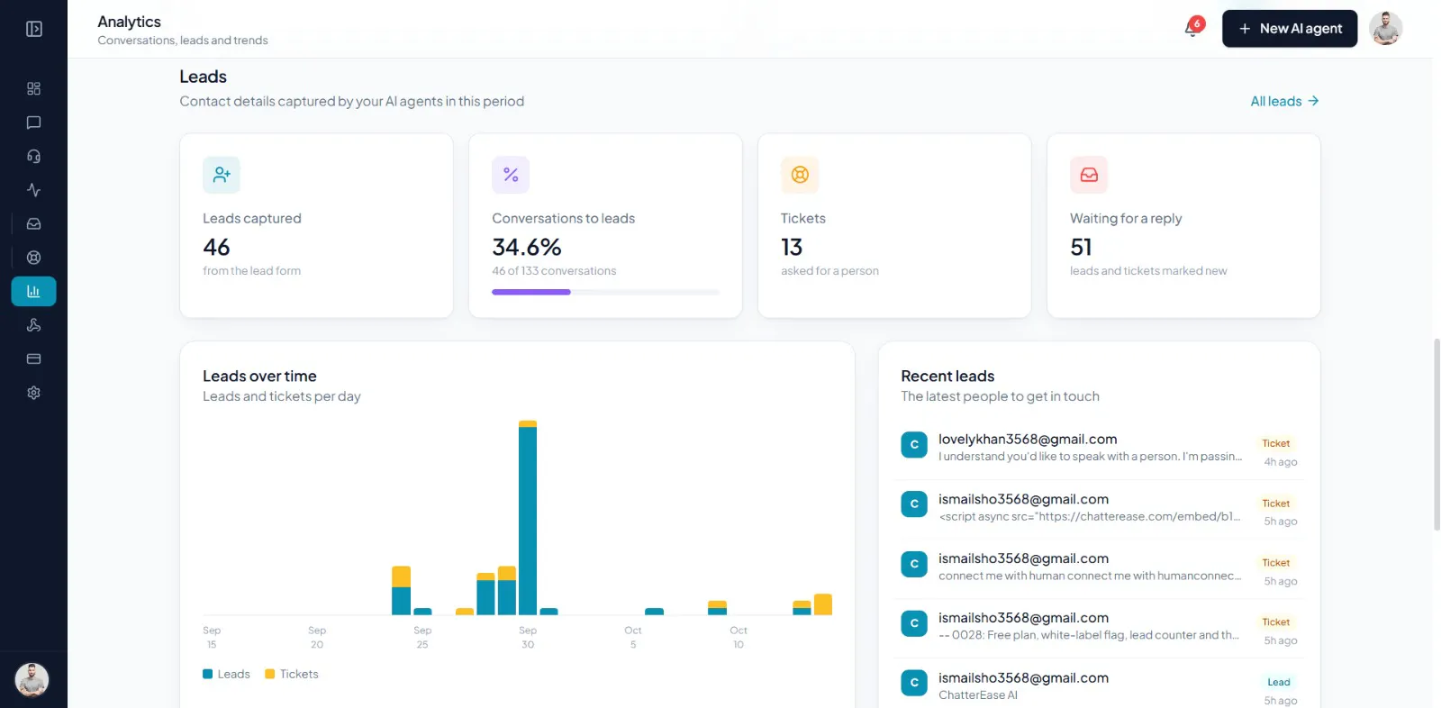Click the percent icon on Conversations to leads
This screenshot has height=708, width=1441.
pyautogui.click(x=511, y=175)
